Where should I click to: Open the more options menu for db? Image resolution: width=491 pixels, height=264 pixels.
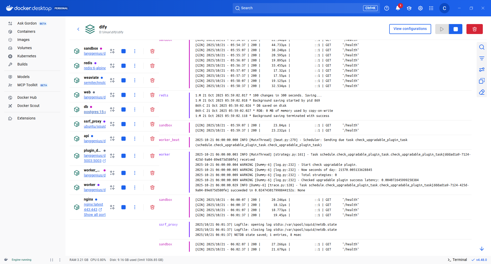point(135,109)
